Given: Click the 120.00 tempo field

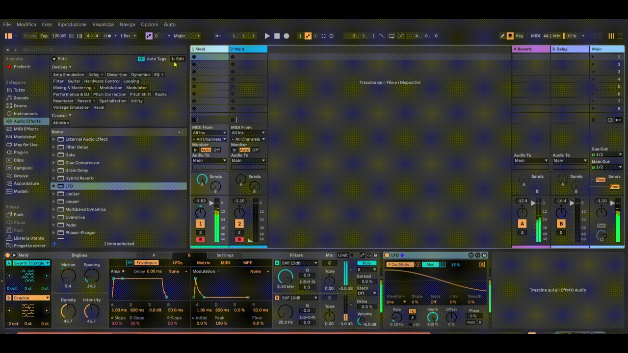Looking at the screenshot, I should pos(59,36).
